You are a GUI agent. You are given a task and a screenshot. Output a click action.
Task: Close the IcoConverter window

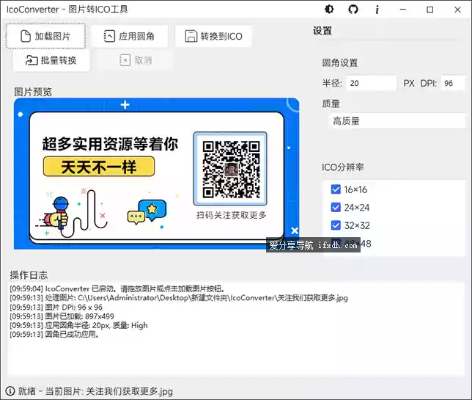tap(457, 10)
